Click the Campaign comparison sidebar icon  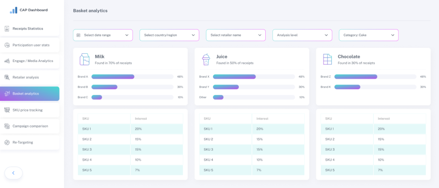click(7, 126)
